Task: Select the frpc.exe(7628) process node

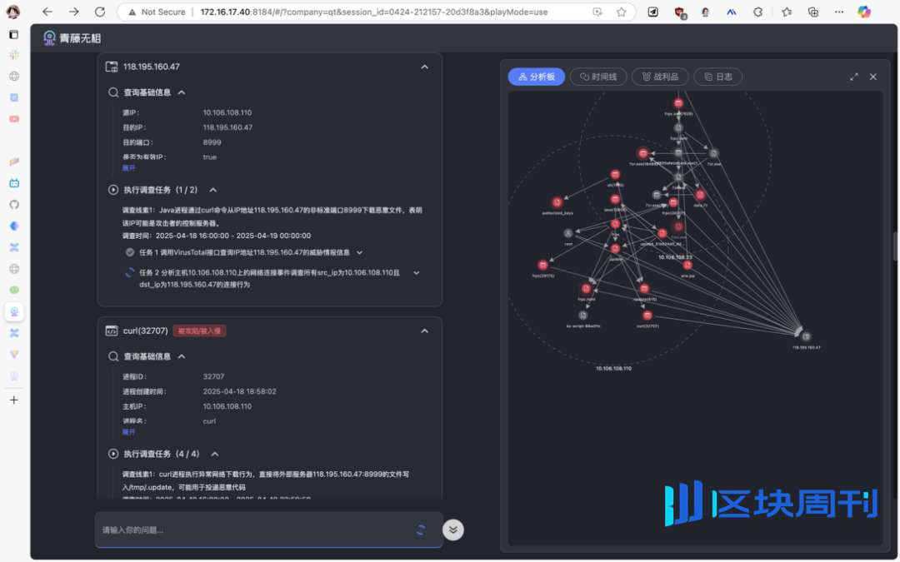Action: pos(678,103)
